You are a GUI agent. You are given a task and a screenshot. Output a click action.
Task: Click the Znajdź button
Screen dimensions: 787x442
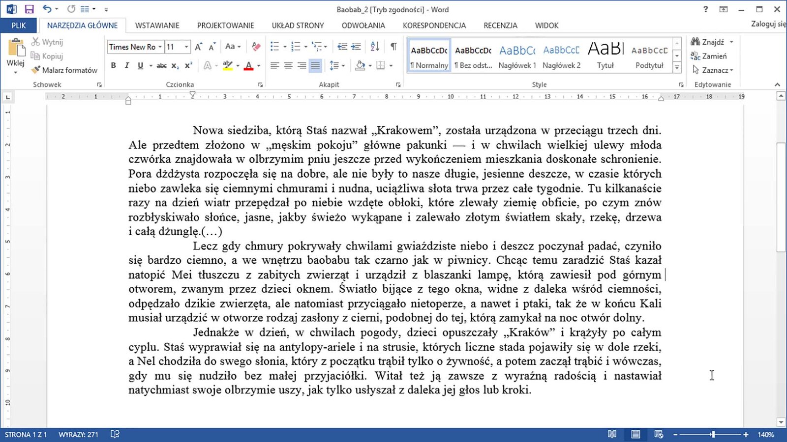(712, 42)
